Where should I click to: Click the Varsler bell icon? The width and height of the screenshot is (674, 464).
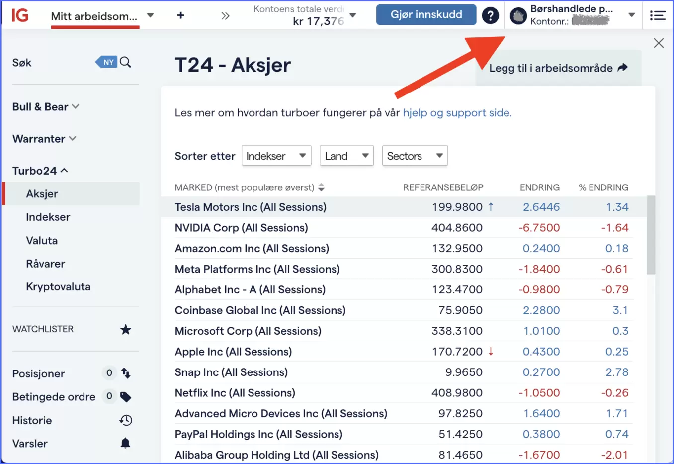[x=126, y=443]
